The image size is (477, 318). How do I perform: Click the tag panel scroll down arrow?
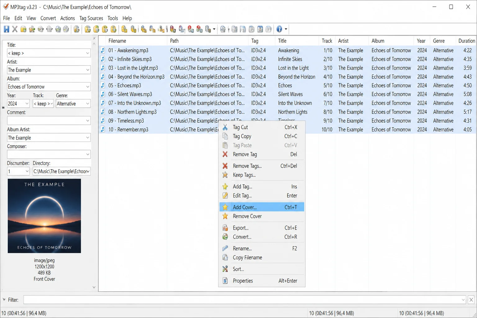click(x=94, y=288)
